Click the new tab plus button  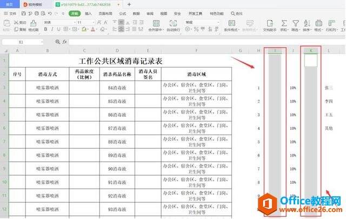tap(129, 4)
